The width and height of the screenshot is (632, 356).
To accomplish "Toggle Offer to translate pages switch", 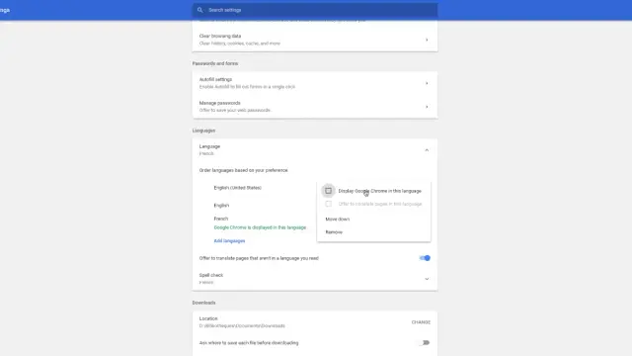I will click(425, 258).
